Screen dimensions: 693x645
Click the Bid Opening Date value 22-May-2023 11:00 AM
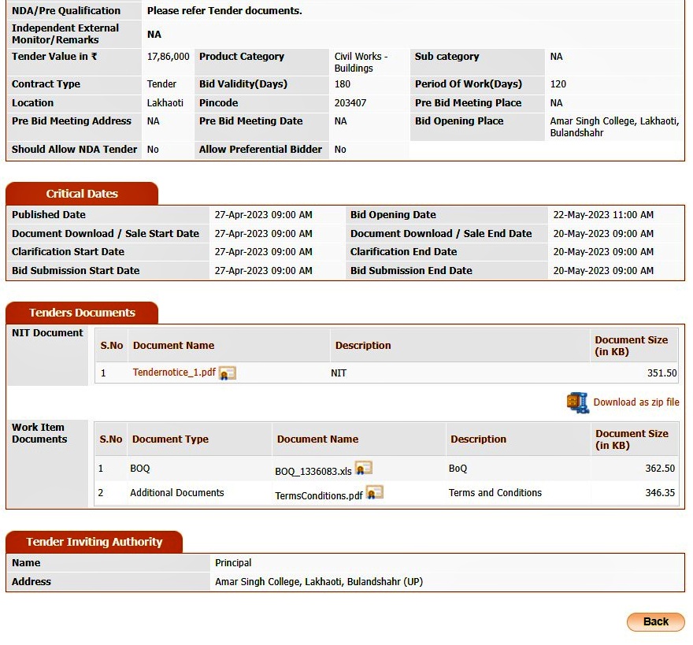[603, 215]
